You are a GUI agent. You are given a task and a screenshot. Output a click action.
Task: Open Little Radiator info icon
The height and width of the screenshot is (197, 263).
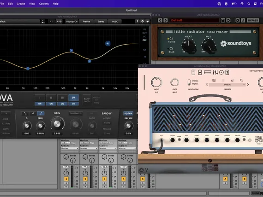coord(243,20)
